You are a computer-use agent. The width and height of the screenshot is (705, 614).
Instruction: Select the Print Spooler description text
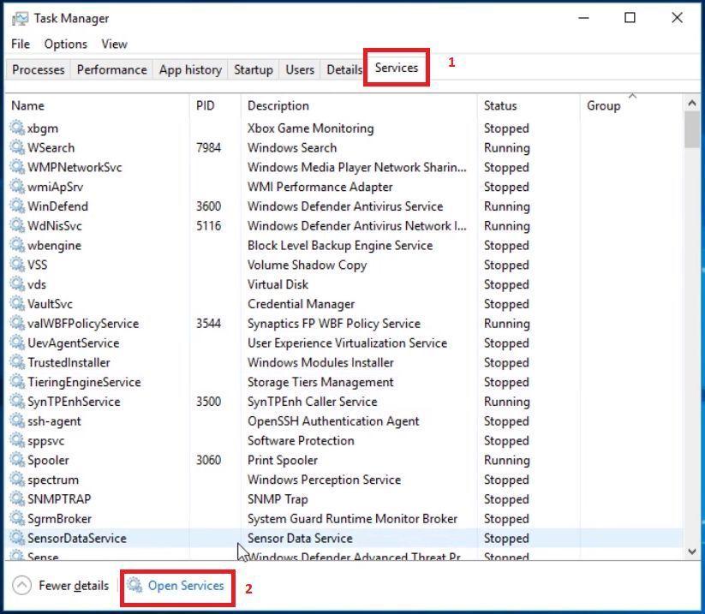point(283,460)
